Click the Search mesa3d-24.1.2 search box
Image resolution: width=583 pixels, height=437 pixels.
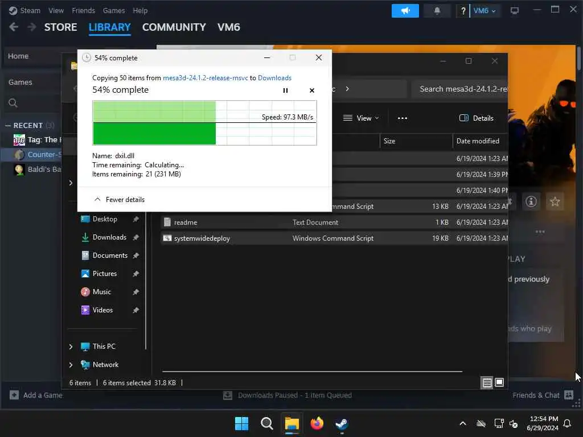(460, 89)
